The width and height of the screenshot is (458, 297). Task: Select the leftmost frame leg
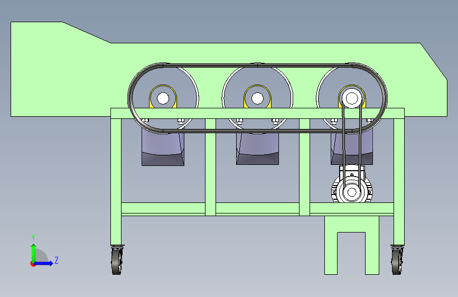pyautogui.click(x=116, y=181)
